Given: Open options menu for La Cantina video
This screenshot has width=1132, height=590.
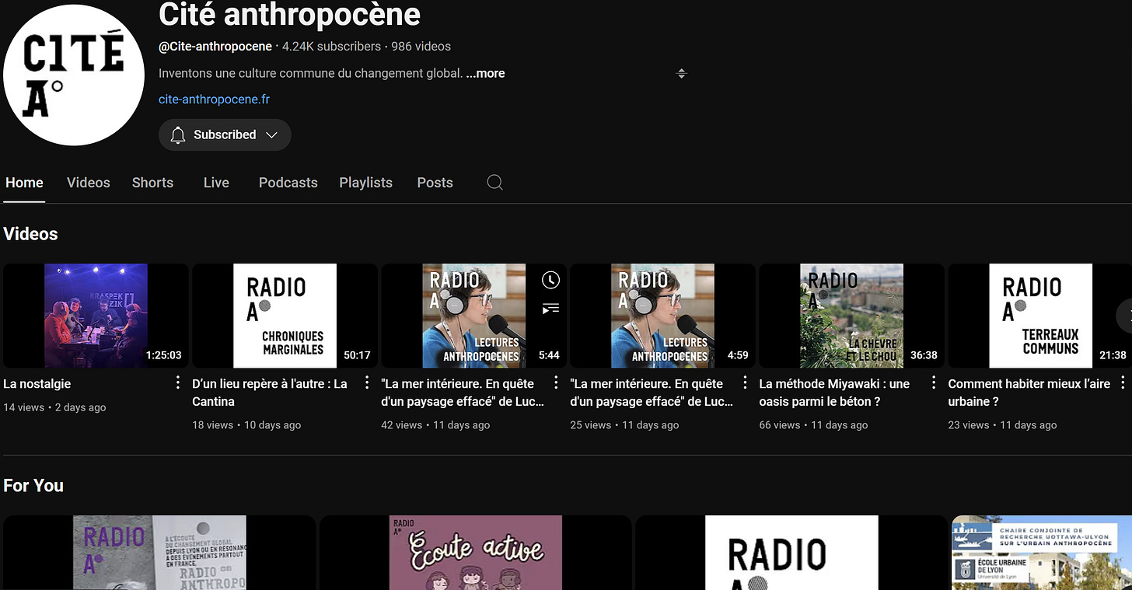Looking at the screenshot, I should point(366,383).
